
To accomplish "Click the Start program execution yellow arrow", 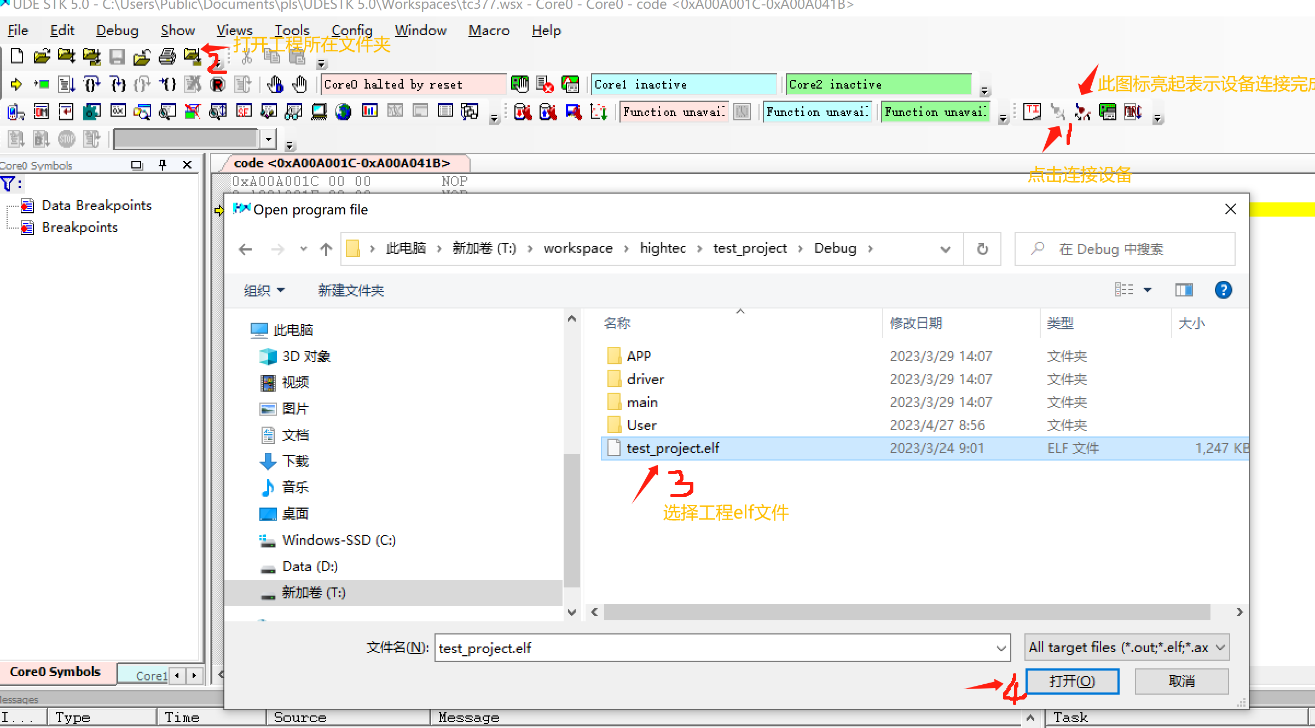I will tap(16, 84).
